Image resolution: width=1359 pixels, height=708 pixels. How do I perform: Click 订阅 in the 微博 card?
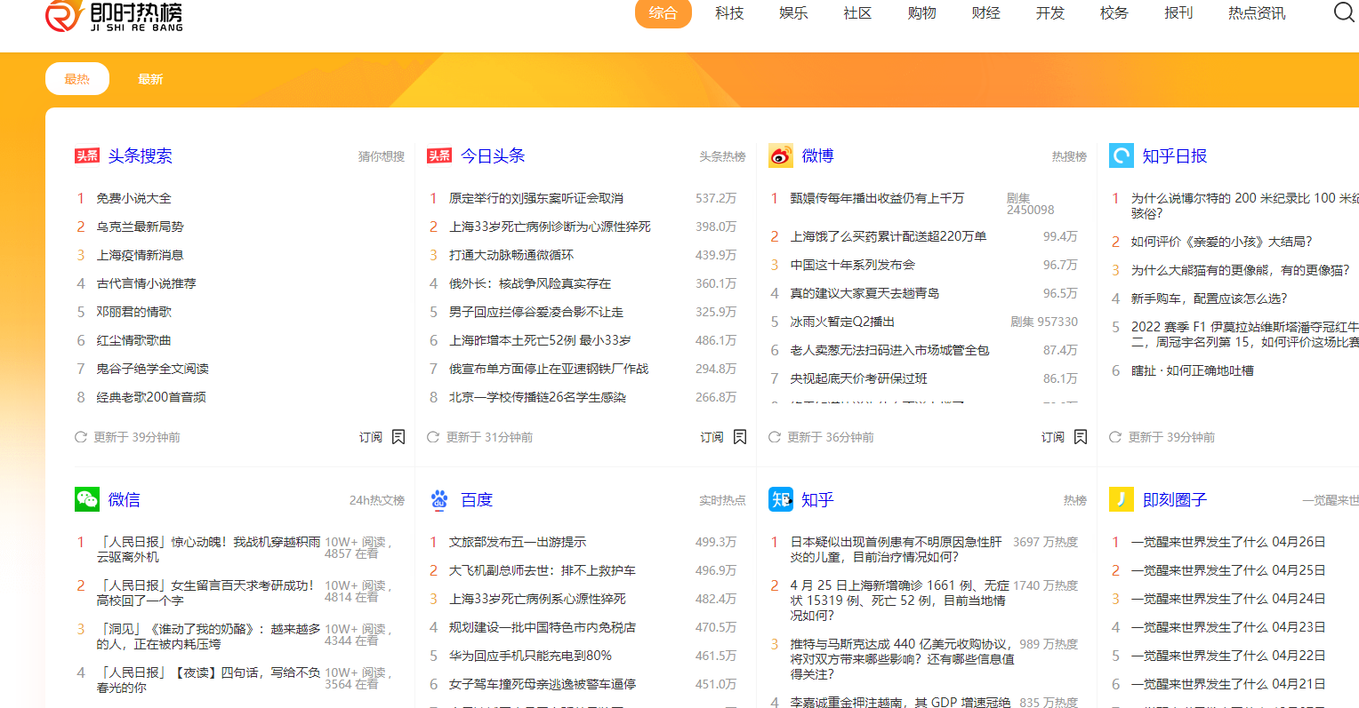coord(1053,437)
